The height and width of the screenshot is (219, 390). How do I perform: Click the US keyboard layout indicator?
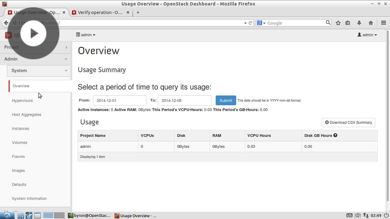[x=349, y=216]
